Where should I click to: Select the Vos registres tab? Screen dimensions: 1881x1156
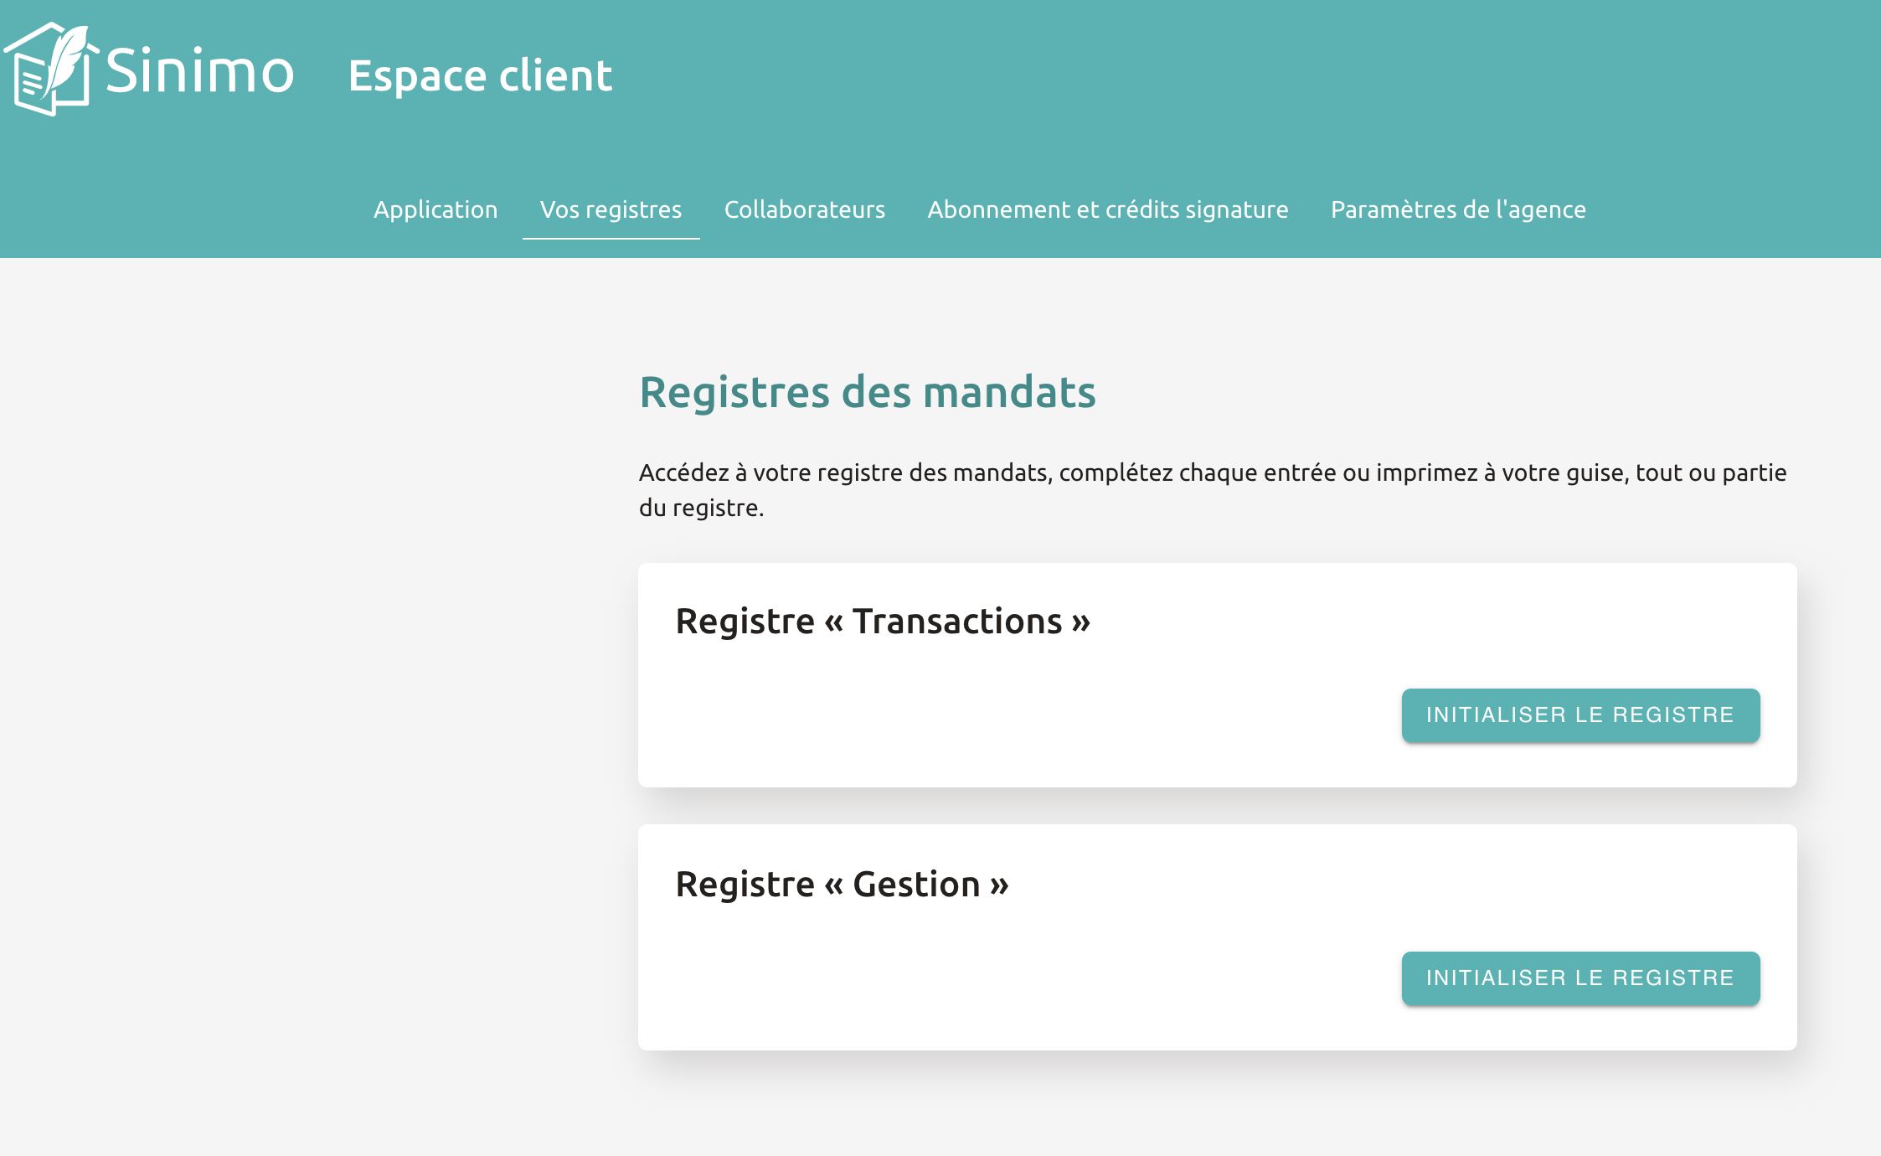pos(611,209)
